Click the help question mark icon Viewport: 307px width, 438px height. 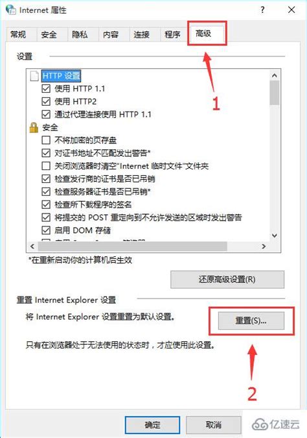pos(262,10)
